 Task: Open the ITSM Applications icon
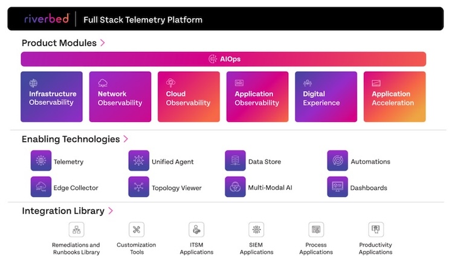196,229
